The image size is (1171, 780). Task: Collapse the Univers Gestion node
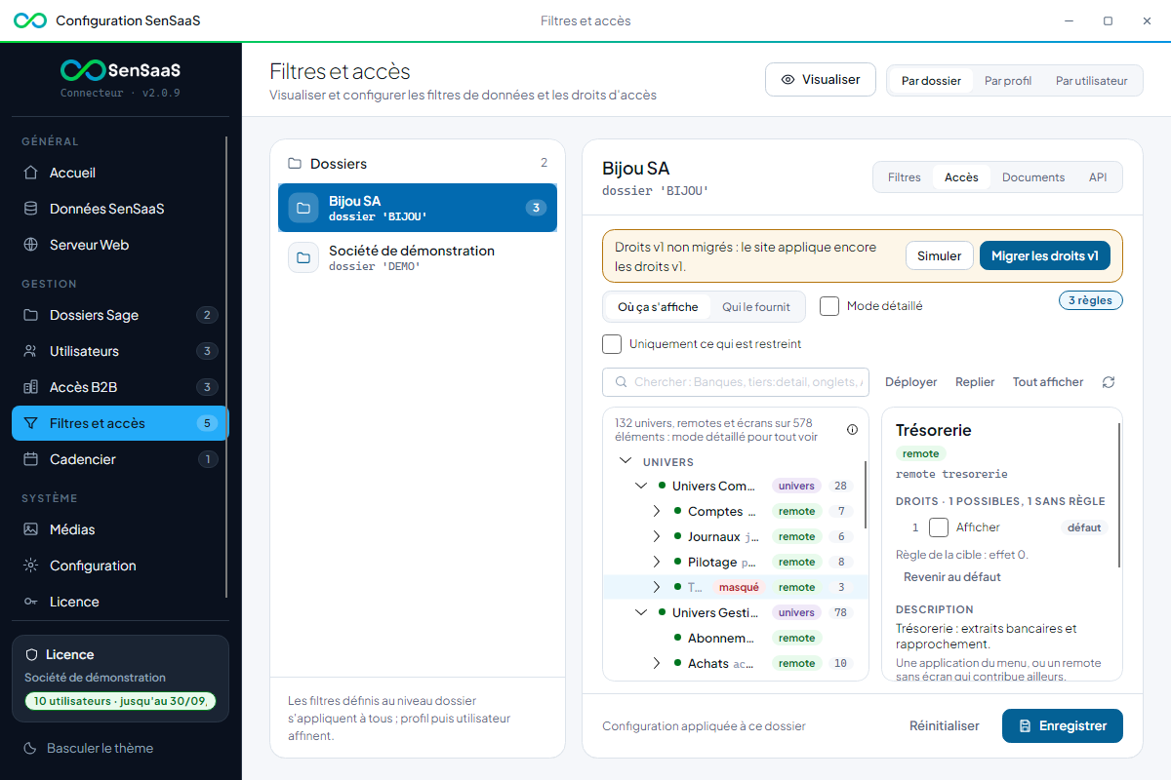tap(641, 612)
